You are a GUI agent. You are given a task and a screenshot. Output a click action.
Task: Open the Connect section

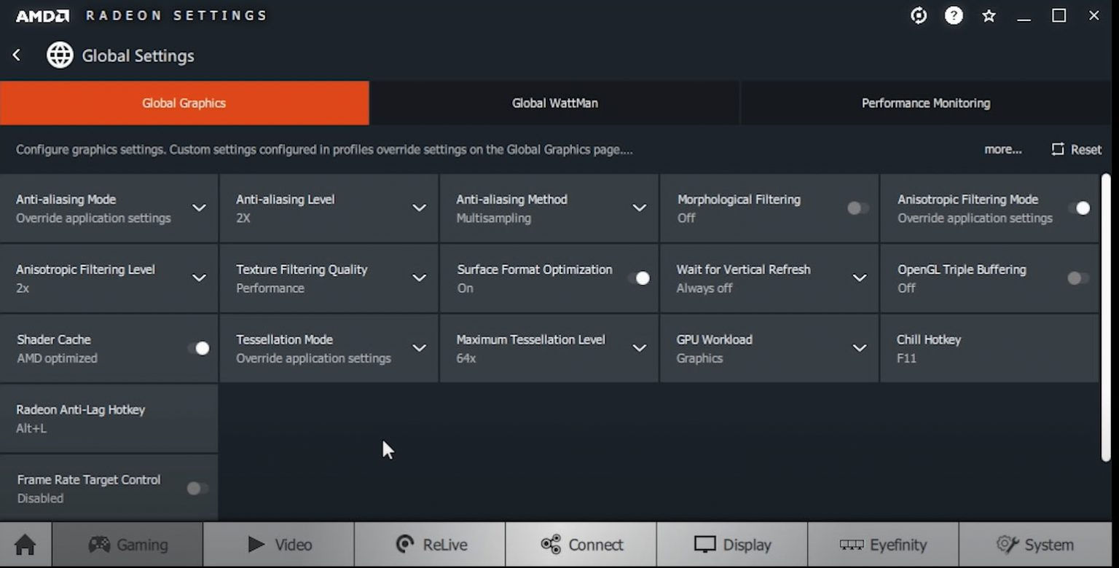pos(581,545)
